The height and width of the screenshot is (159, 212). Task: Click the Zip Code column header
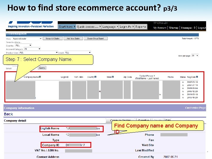[x=127, y=77]
